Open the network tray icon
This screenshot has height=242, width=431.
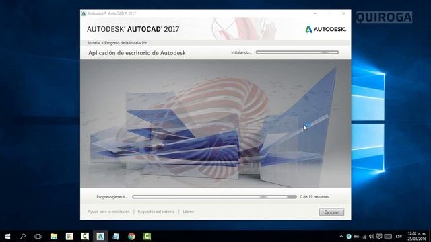(x=364, y=236)
